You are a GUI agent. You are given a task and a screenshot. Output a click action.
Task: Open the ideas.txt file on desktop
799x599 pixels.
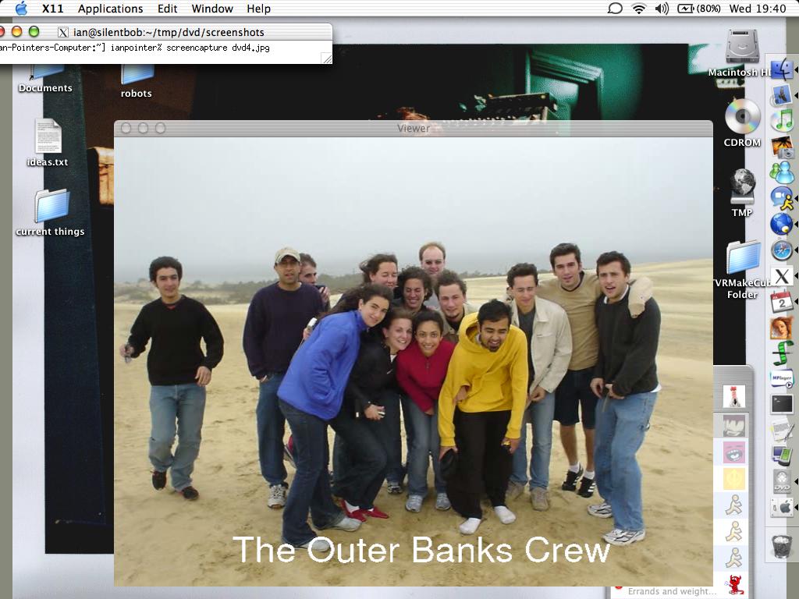(48, 137)
